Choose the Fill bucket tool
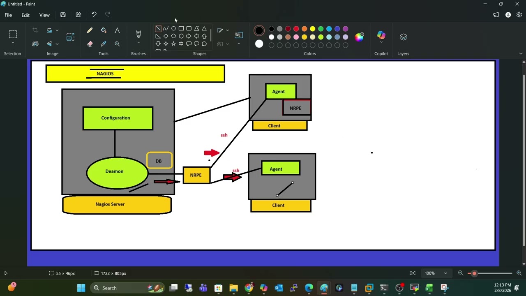 pos(104,30)
